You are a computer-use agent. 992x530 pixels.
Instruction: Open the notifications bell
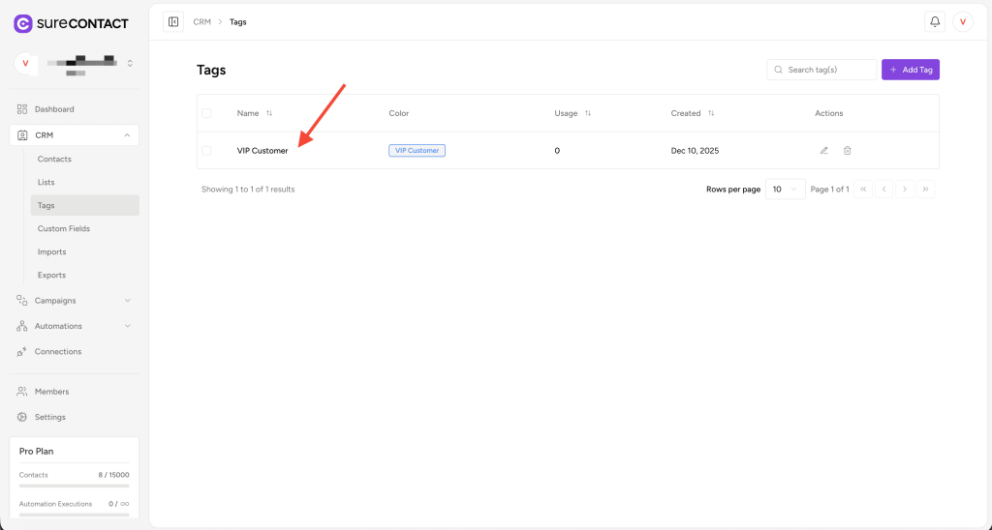click(935, 21)
